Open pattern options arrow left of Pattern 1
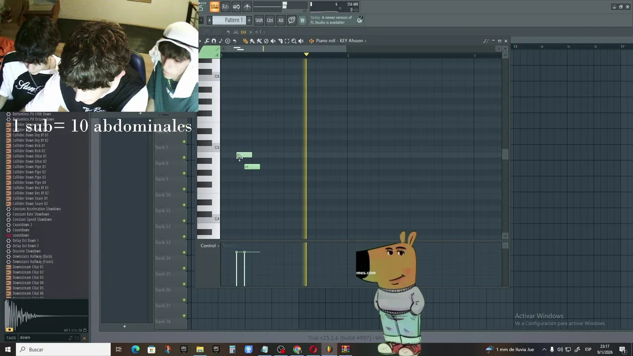633x356 pixels. click(209, 20)
